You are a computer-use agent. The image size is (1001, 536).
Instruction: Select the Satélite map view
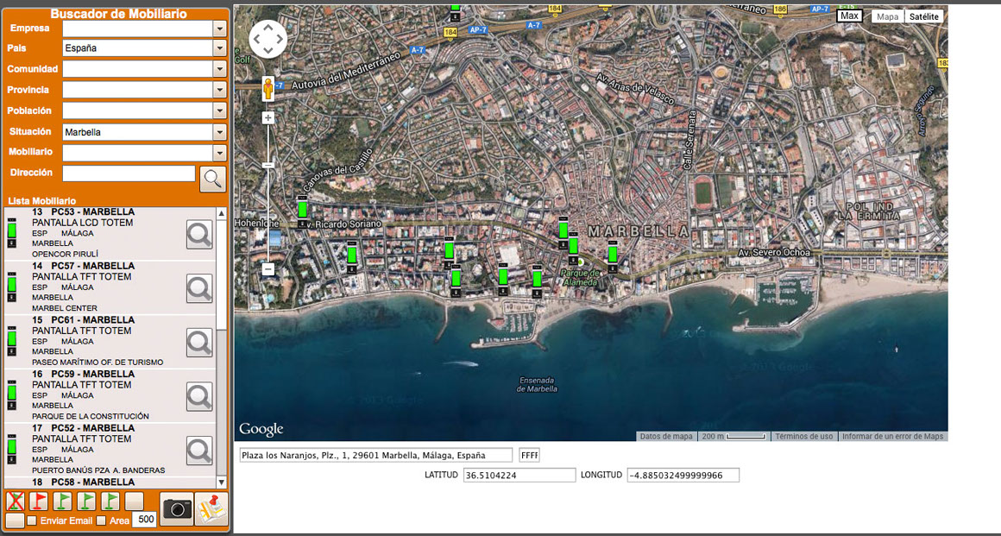click(x=924, y=16)
